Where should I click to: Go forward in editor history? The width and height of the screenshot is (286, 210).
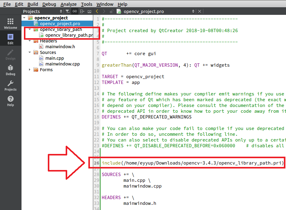point(104,11)
